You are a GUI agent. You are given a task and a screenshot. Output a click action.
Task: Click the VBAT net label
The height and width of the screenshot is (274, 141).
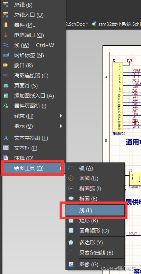pos(136,70)
